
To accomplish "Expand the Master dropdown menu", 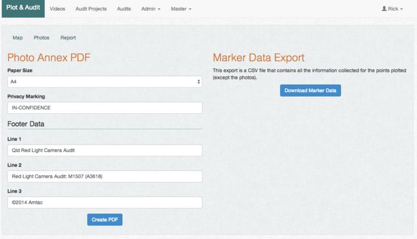I will tap(181, 10).
